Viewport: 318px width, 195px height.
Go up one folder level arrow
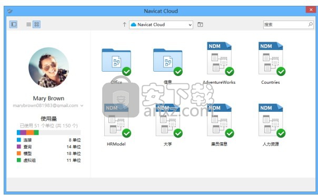tap(125, 25)
